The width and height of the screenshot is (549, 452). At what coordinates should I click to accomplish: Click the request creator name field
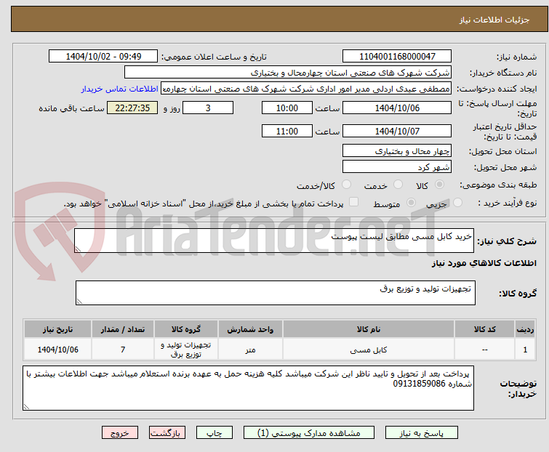[306, 89]
